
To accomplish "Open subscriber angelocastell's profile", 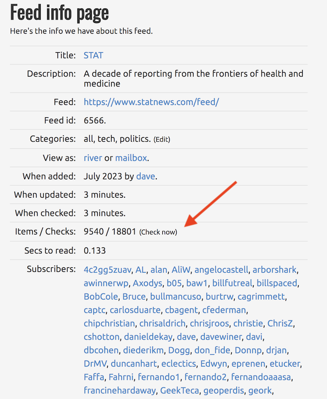I will pos(221,270).
